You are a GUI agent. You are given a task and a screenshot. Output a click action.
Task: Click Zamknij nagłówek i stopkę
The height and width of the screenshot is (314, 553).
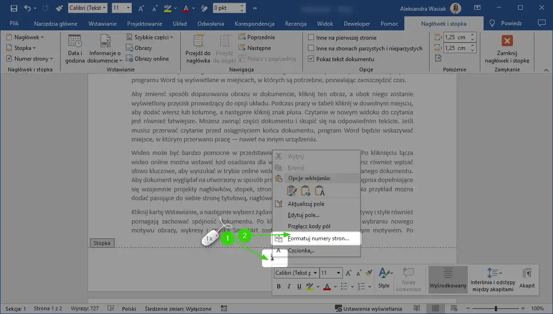pyautogui.click(x=506, y=47)
